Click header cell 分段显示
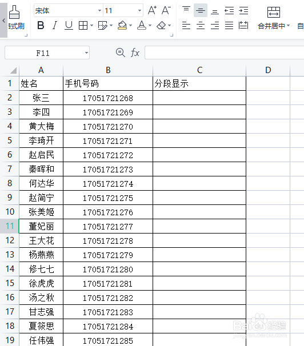This screenshot has width=304, height=346. 199,83
